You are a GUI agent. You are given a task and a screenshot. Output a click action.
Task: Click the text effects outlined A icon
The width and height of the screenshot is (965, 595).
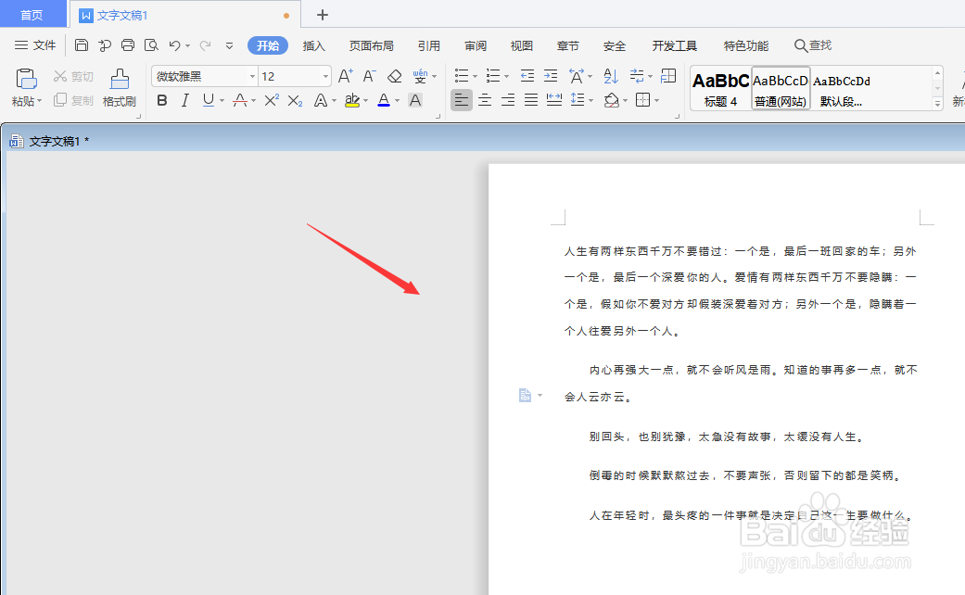click(321, 100)
